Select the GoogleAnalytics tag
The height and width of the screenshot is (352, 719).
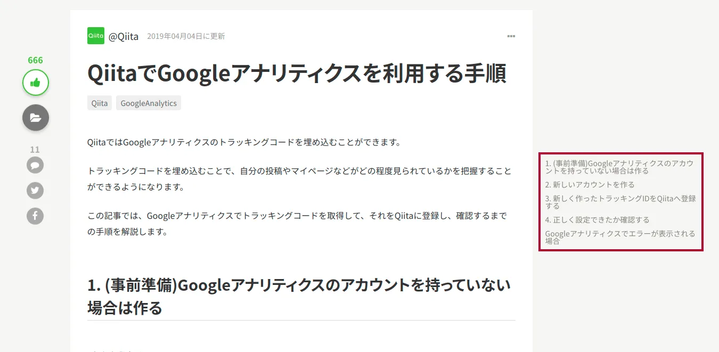(149, 103)
